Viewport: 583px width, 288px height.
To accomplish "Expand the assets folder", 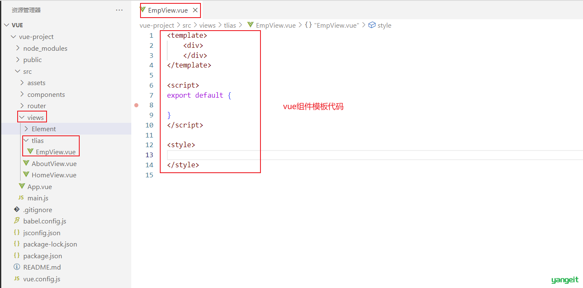I will [22, 83].
